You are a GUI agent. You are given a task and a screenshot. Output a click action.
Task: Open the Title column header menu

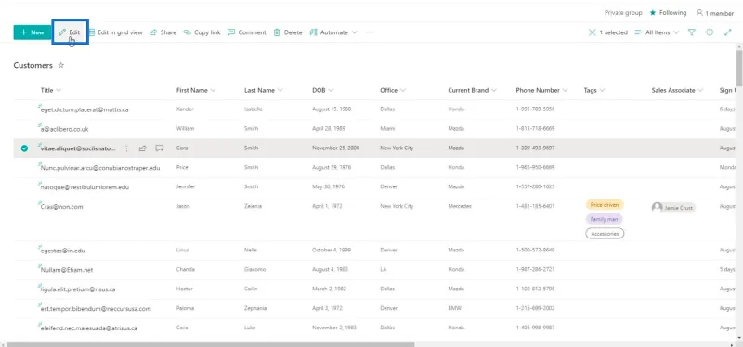[x=51, y=90]
